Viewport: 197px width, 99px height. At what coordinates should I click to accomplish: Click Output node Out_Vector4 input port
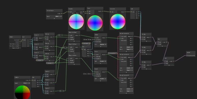(187, 55)
